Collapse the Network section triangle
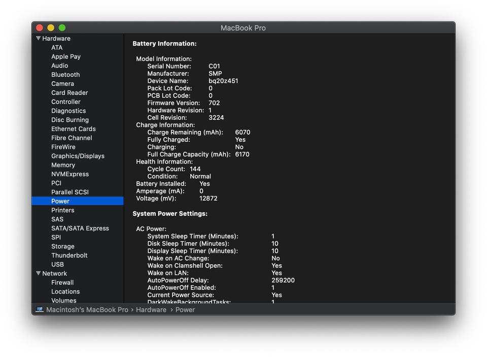Screen dimensions: 487x357 coord(38,273)
